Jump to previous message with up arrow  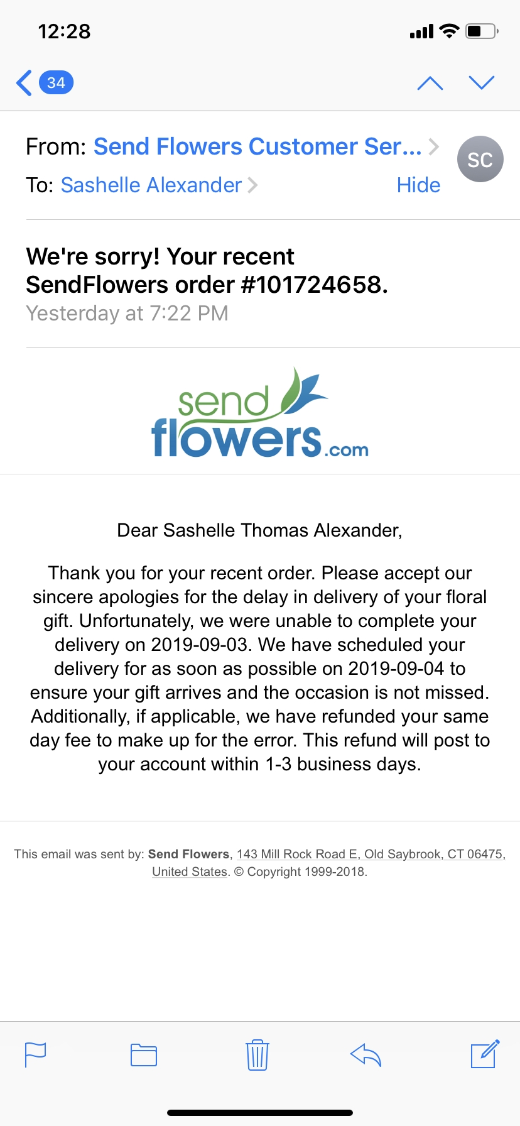[x=430, y=82]
